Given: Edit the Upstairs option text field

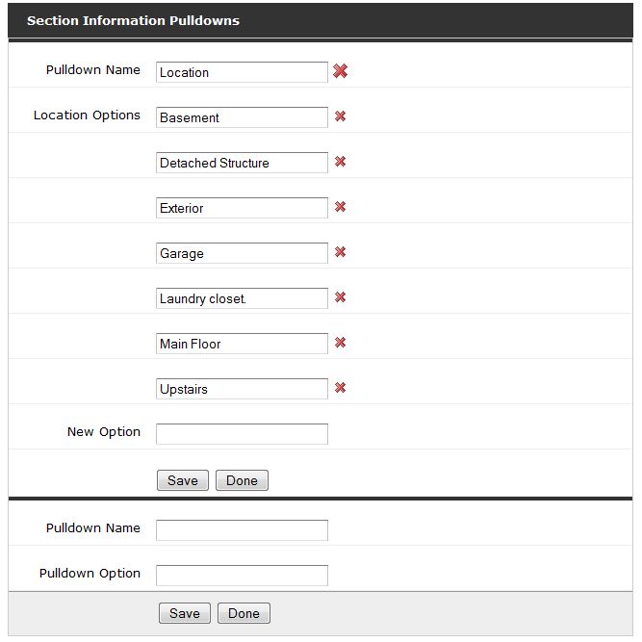Looking at the screenshot, I should coord(242,389).
